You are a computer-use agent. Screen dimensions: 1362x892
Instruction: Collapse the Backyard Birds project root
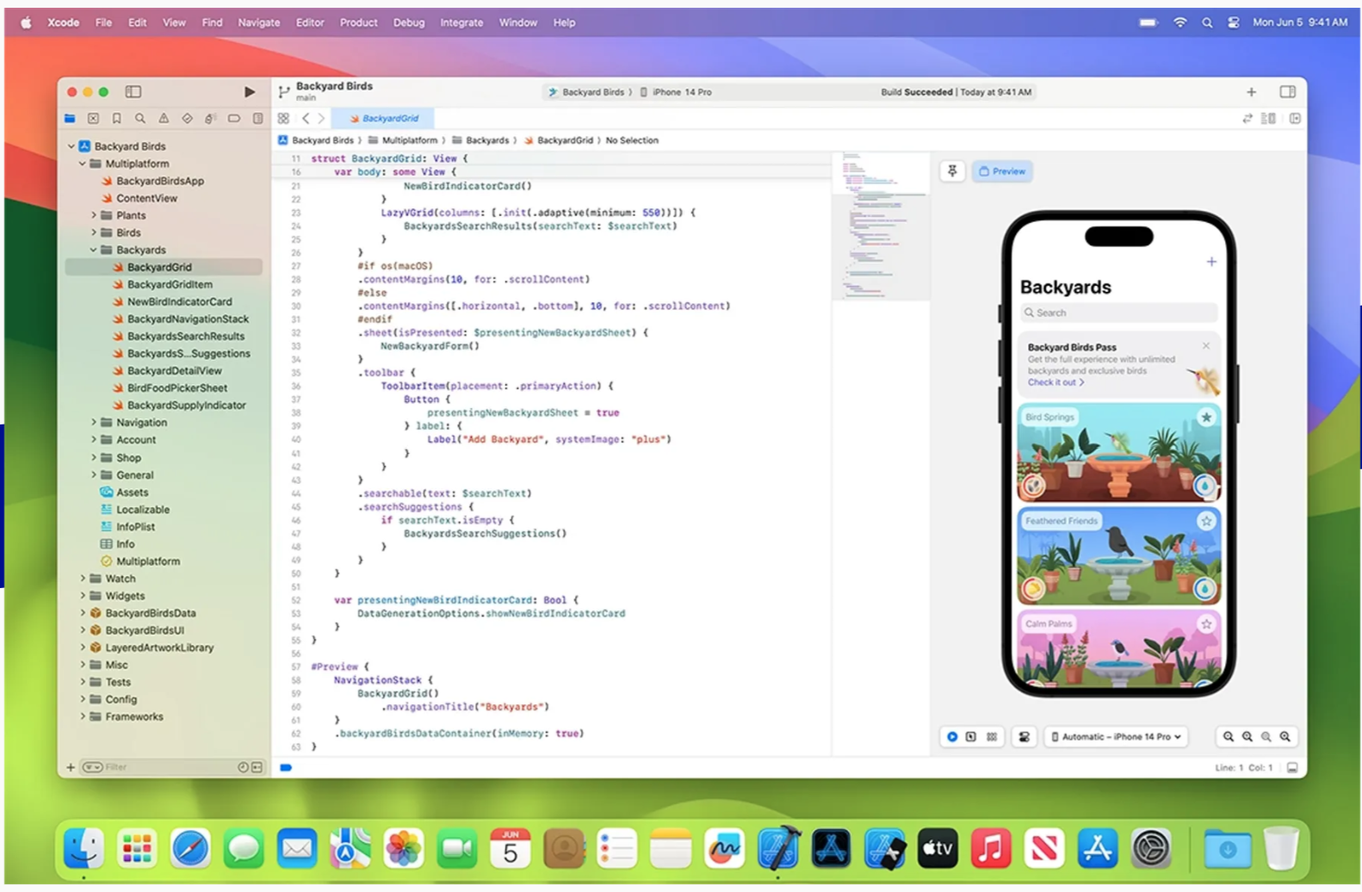click(x=71, y=146)
